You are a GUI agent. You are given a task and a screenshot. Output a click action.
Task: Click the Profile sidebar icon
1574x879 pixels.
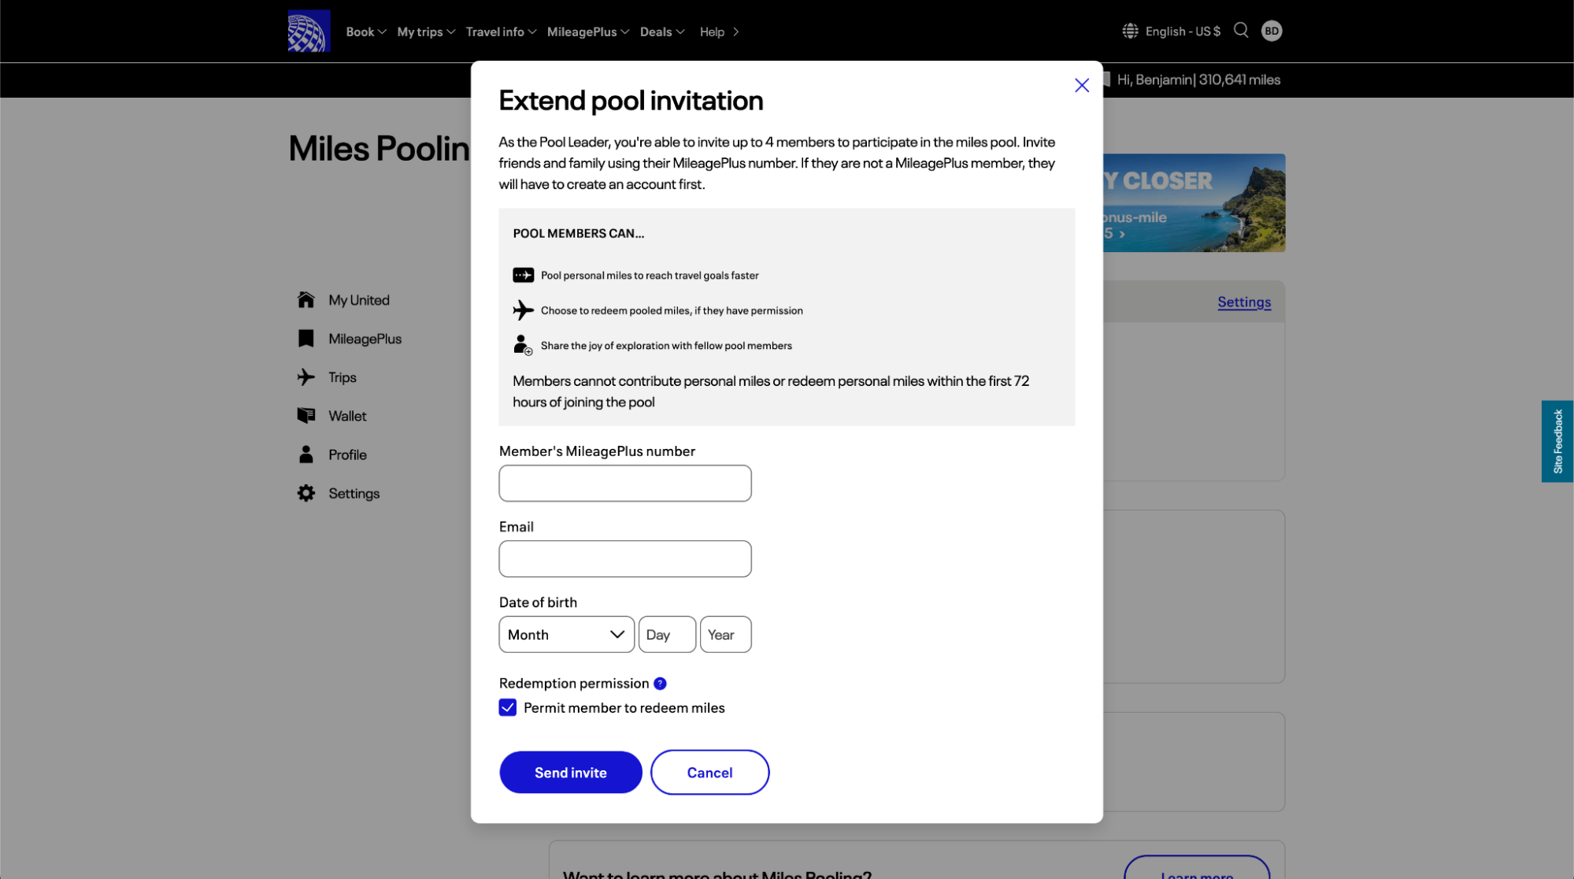(307, 454)
